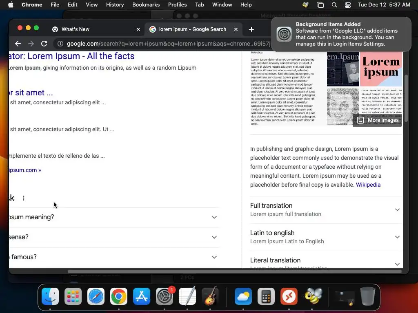This screenshot has height=313, width=418.
Task: Click More images button
Action: click(x=378, y=120)
